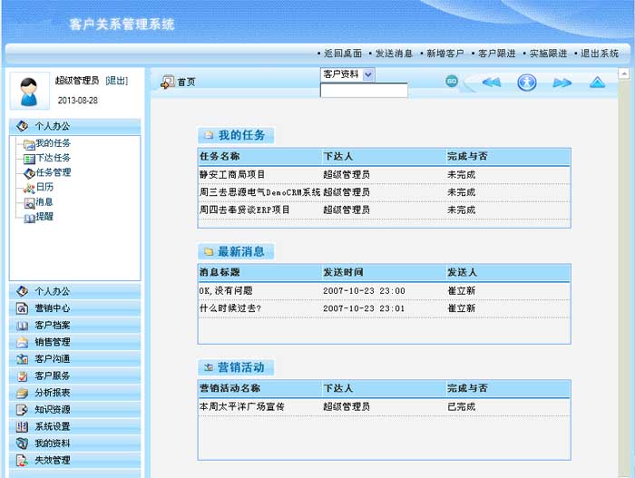Click the double-right arrow forward icon
The width and height of the screenshot is (635, 478).
pos(562,83)
